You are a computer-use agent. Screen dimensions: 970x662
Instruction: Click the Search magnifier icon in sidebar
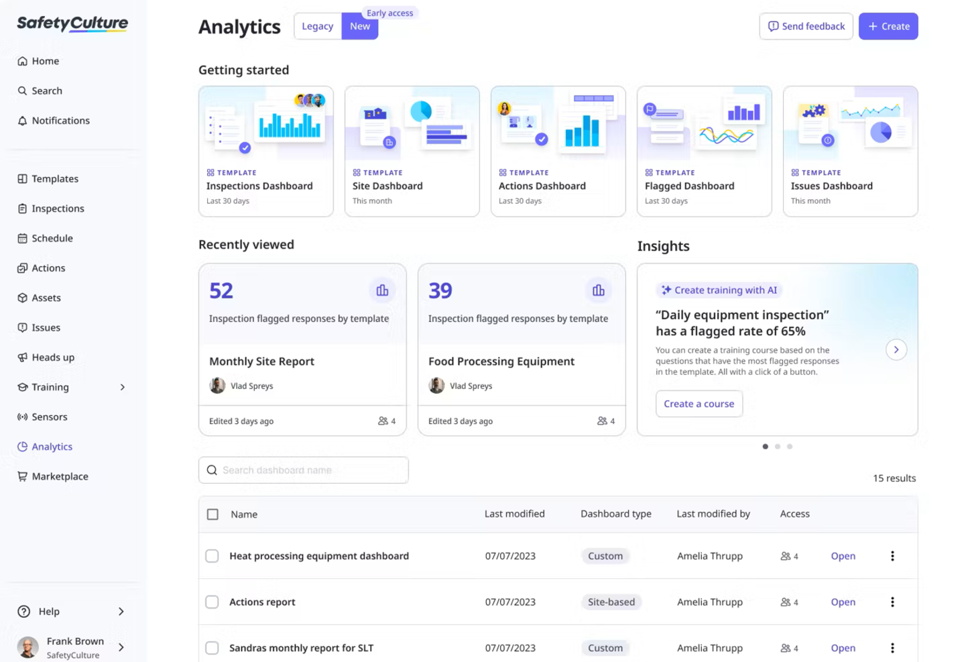pos(22,91)
